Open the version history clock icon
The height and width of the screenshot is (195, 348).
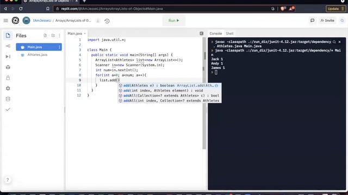[x=107, y=21]
